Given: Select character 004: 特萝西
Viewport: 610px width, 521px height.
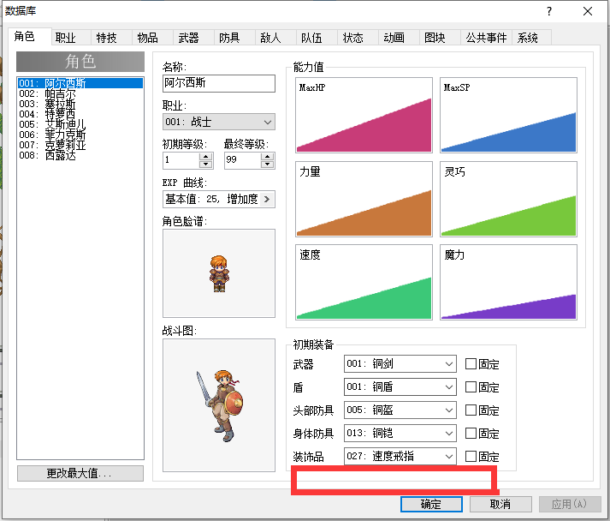Looking at the screenshot, I should point(80,114).
